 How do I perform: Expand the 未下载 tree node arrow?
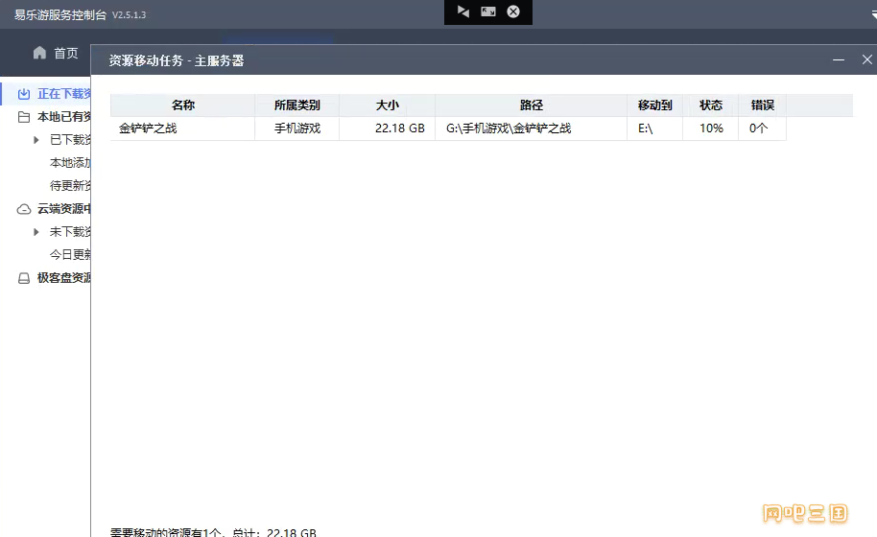pos(36,232)
